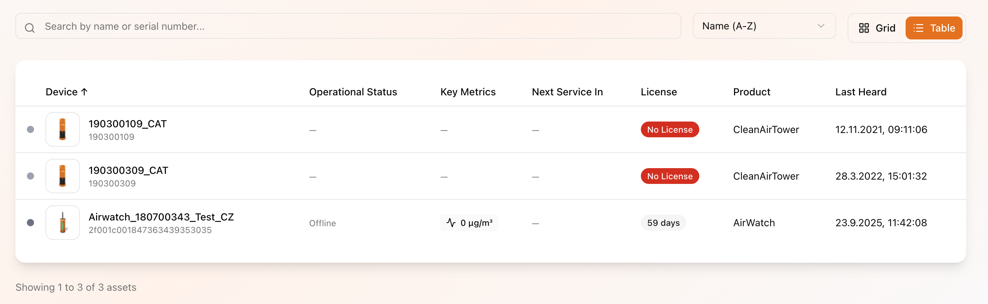Sort by the Device column header
This screenshot has width=988, height=304.
tap(62, 92)
